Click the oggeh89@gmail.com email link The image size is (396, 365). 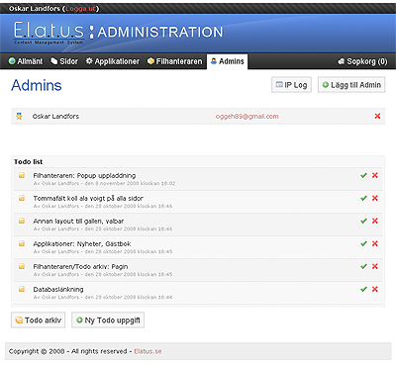[247, 117]
